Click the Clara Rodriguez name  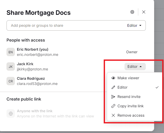(31, 78)
